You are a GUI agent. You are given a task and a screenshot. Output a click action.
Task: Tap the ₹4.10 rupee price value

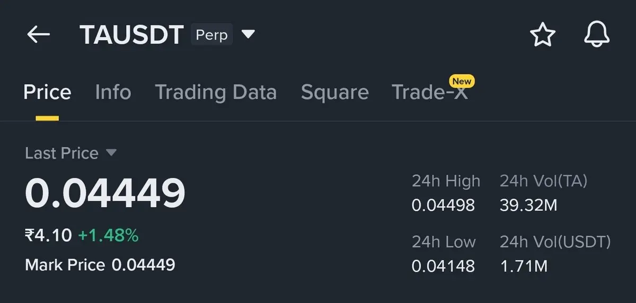pyautogui.click(x=48, y=235)
